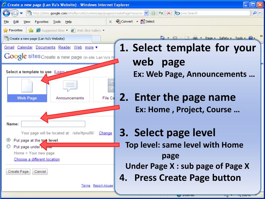Click the Add to Favorites Bar star icon
The image size is (265, 199).
[x=31, y=30]
